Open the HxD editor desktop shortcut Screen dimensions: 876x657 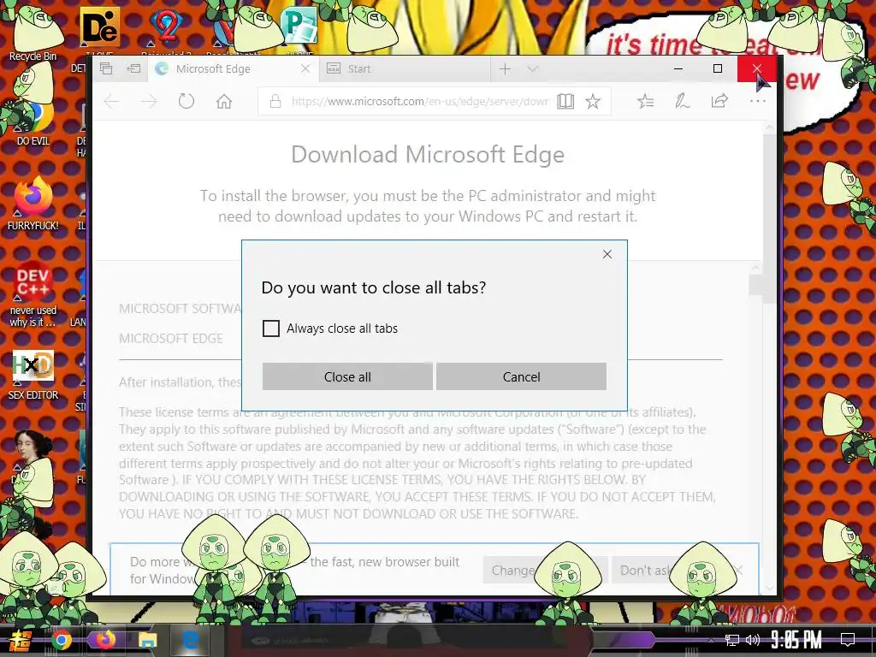click(x=33, y=375)
